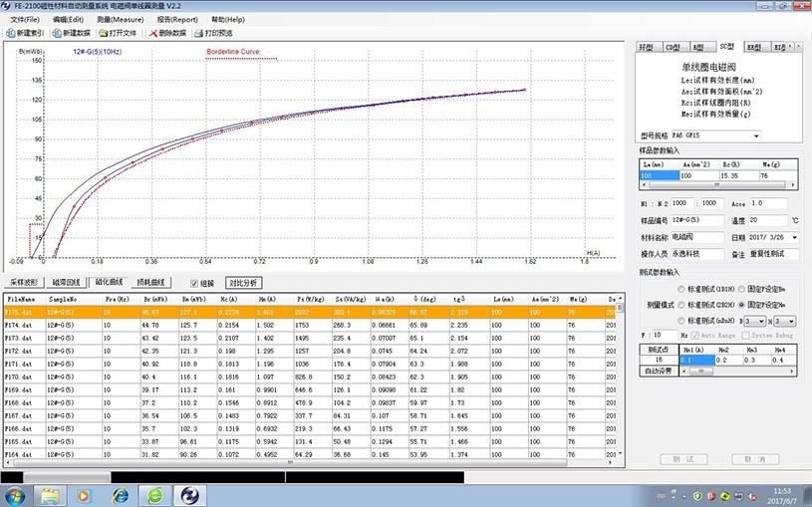Open Internet Explorer from the taskbar
Image resolution: width=812 pixels, height=507 pixels.
click(121, 496)
